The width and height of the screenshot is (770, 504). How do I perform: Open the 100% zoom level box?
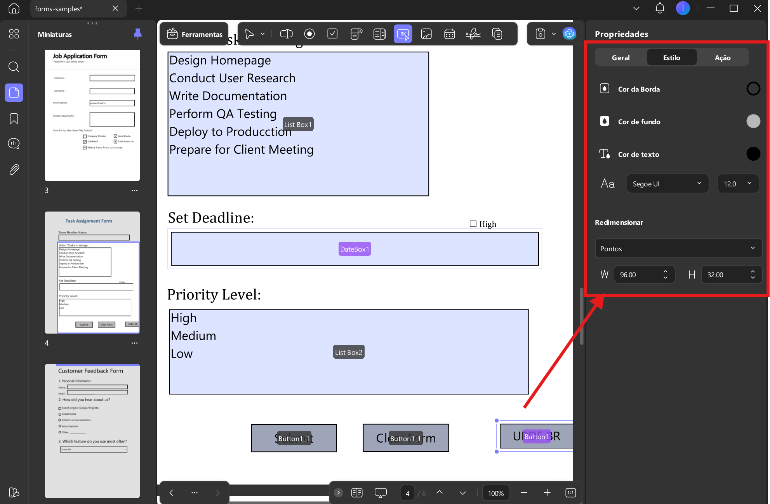click(x=496, y=493)
